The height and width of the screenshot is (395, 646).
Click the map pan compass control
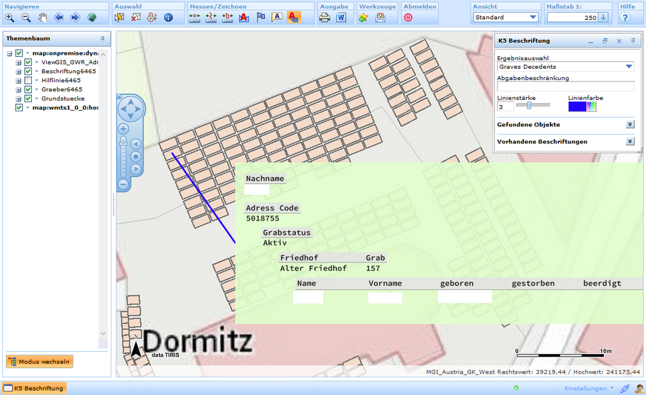(x=131, y=109)
